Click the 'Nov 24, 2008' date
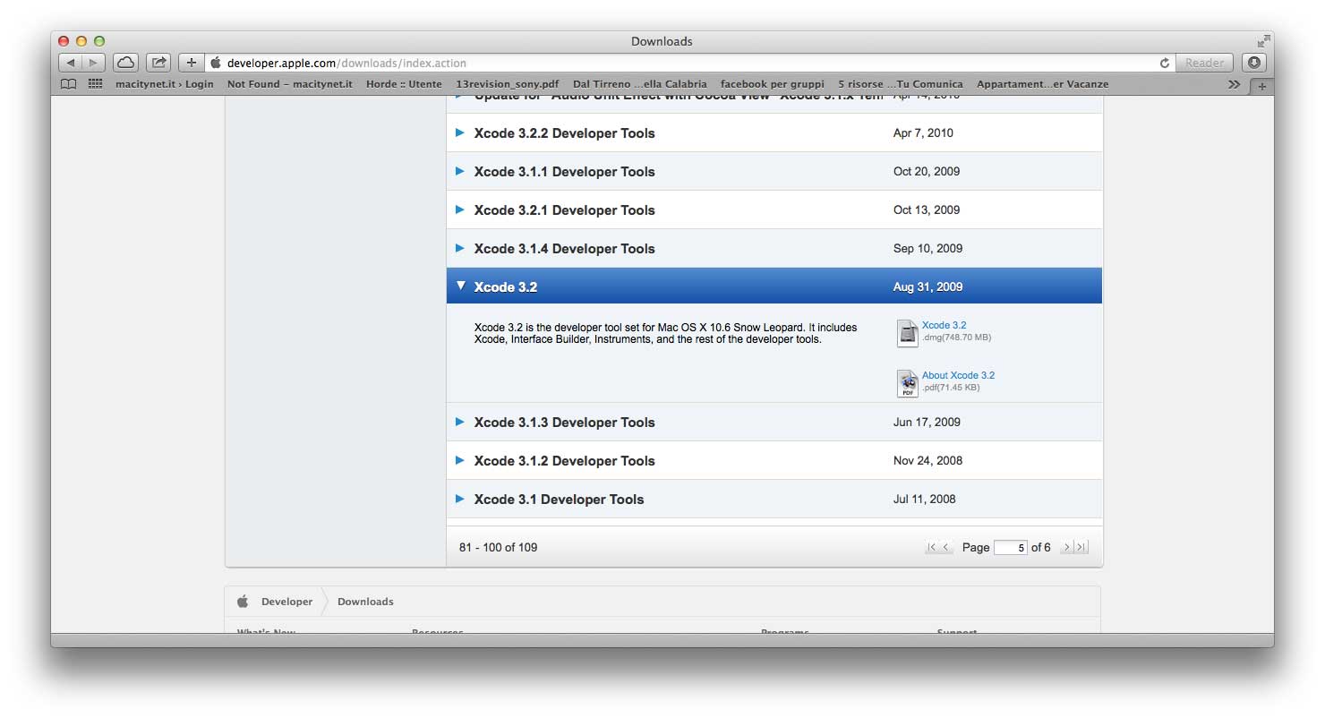Screen dimensions: 1325x718 coord(928,461)
